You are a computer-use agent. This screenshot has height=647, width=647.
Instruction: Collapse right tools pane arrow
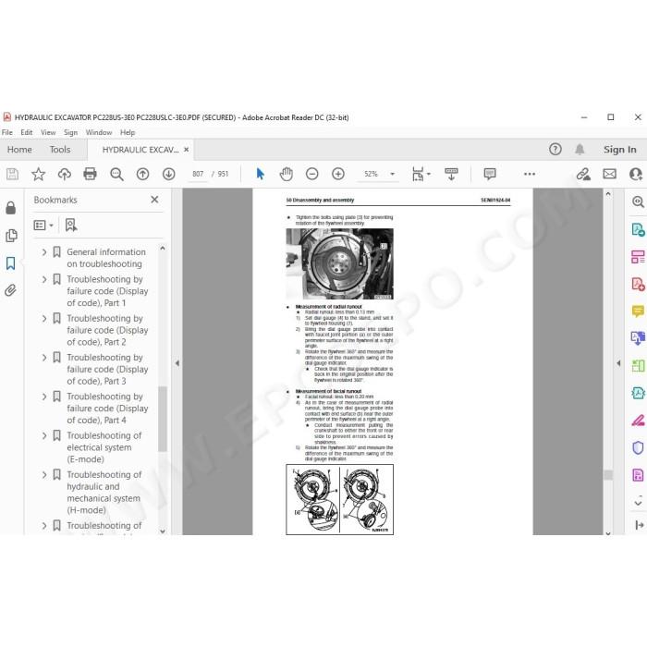[x=618, y=363]
